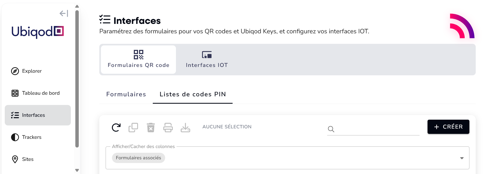Image resolution: width=486 pixels, height=174 pixels.
Task: Switch to the Formulaires sub-tab
Action: click(126, 94)
